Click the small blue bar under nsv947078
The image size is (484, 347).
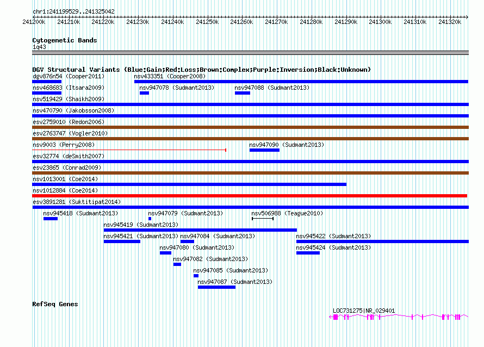pos(144,93)
